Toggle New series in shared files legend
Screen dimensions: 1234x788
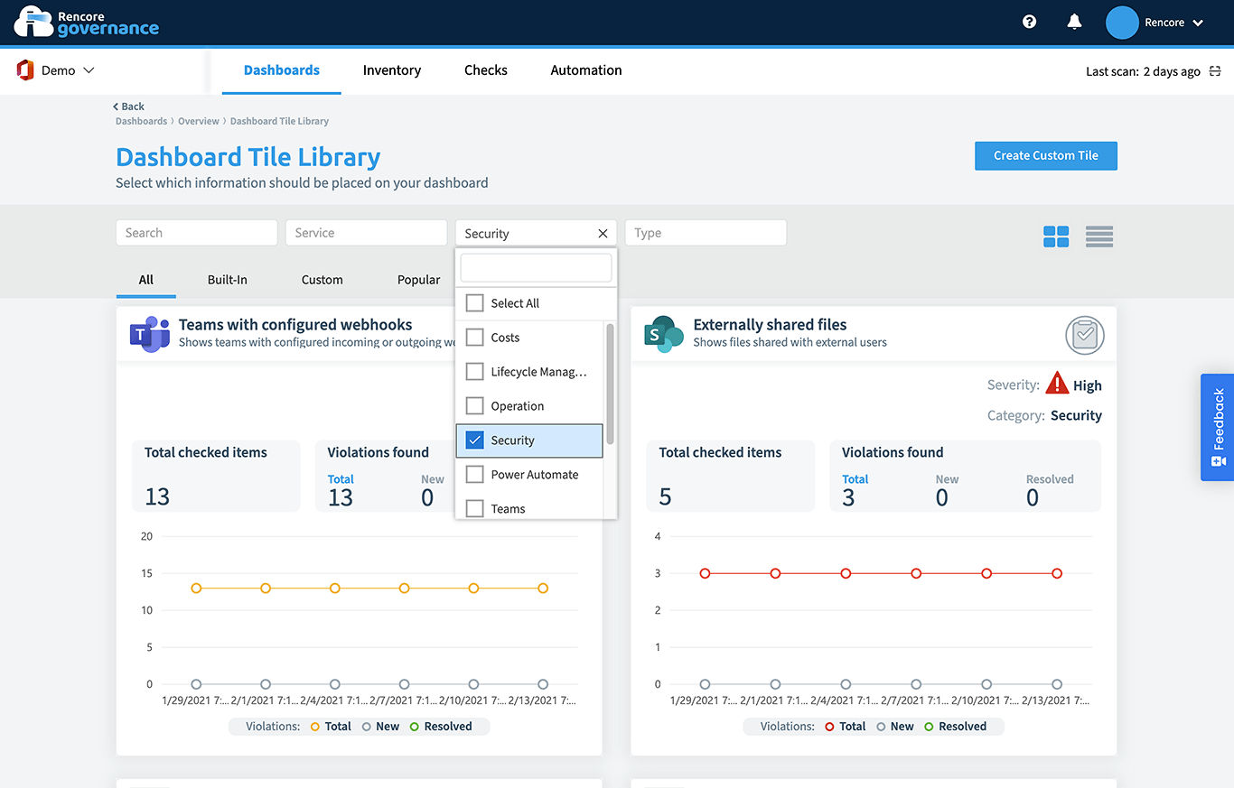pos(894,727)
